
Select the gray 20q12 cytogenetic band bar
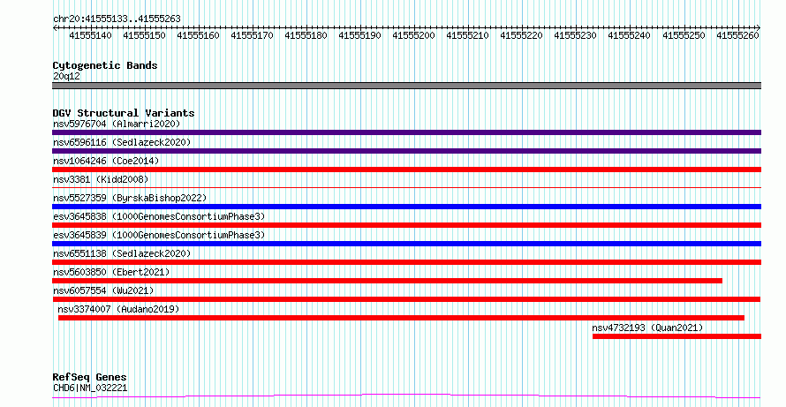[406, 86]
